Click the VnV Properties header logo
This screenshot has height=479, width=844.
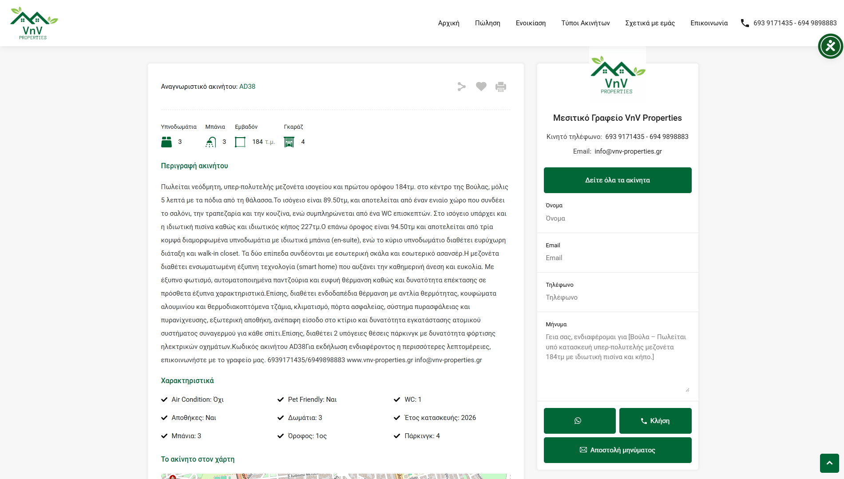coord(34,23)
